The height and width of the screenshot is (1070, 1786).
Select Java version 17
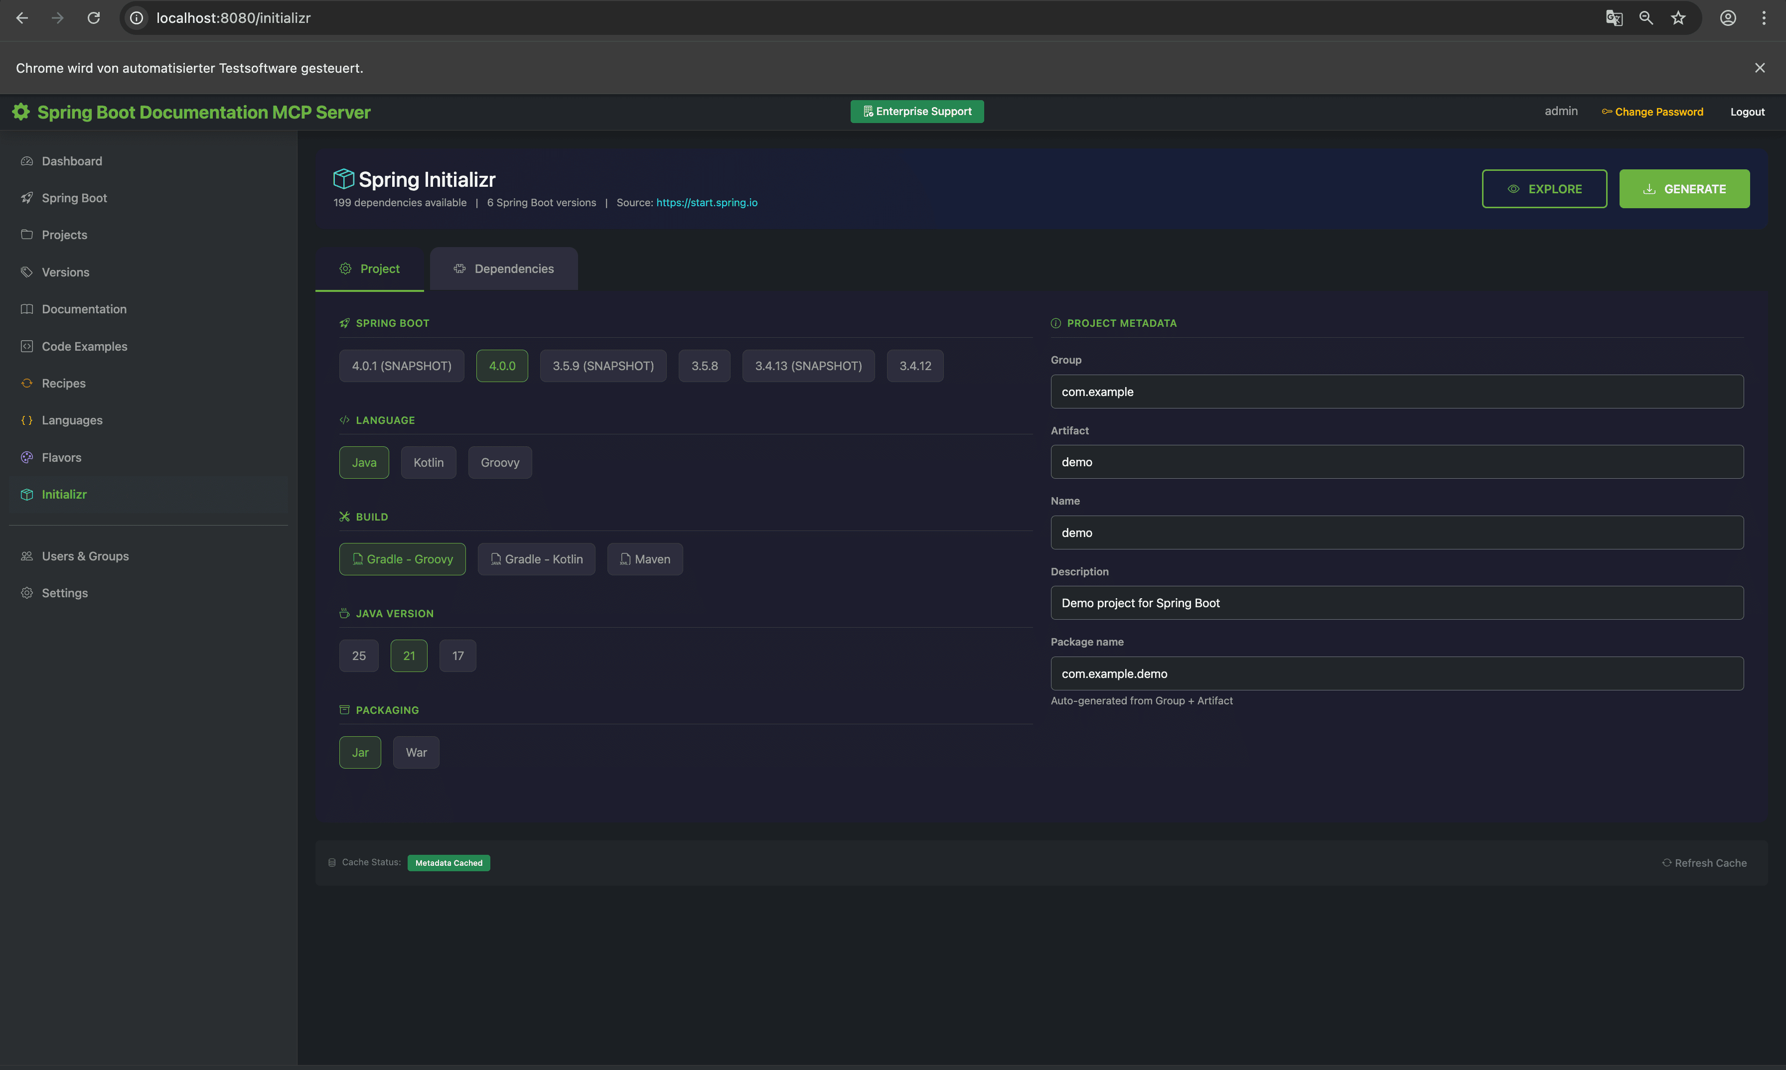(457, 656)
